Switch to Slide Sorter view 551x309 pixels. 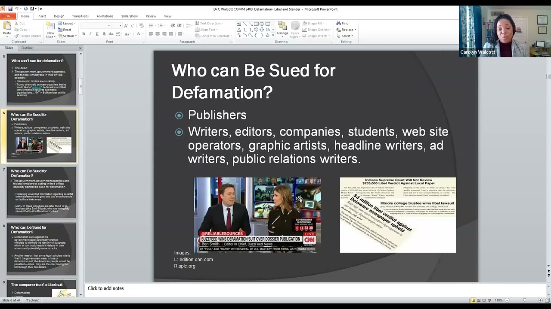point(478,300)
